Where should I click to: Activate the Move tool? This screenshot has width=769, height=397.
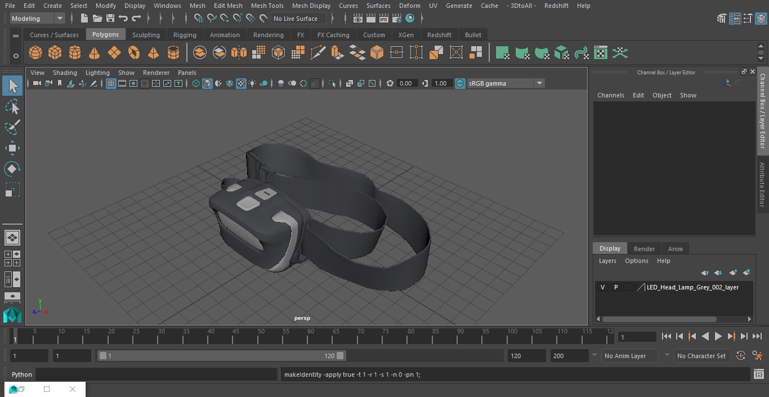click(x=12, y=148)
